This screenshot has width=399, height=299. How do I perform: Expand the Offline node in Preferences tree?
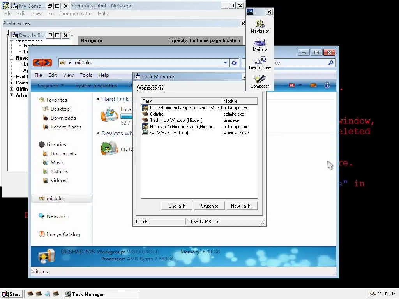point(11,89)
